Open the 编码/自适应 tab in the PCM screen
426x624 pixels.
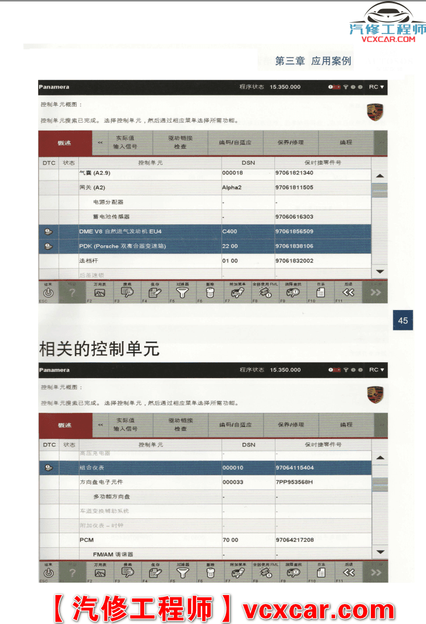(x=236, y=425)
